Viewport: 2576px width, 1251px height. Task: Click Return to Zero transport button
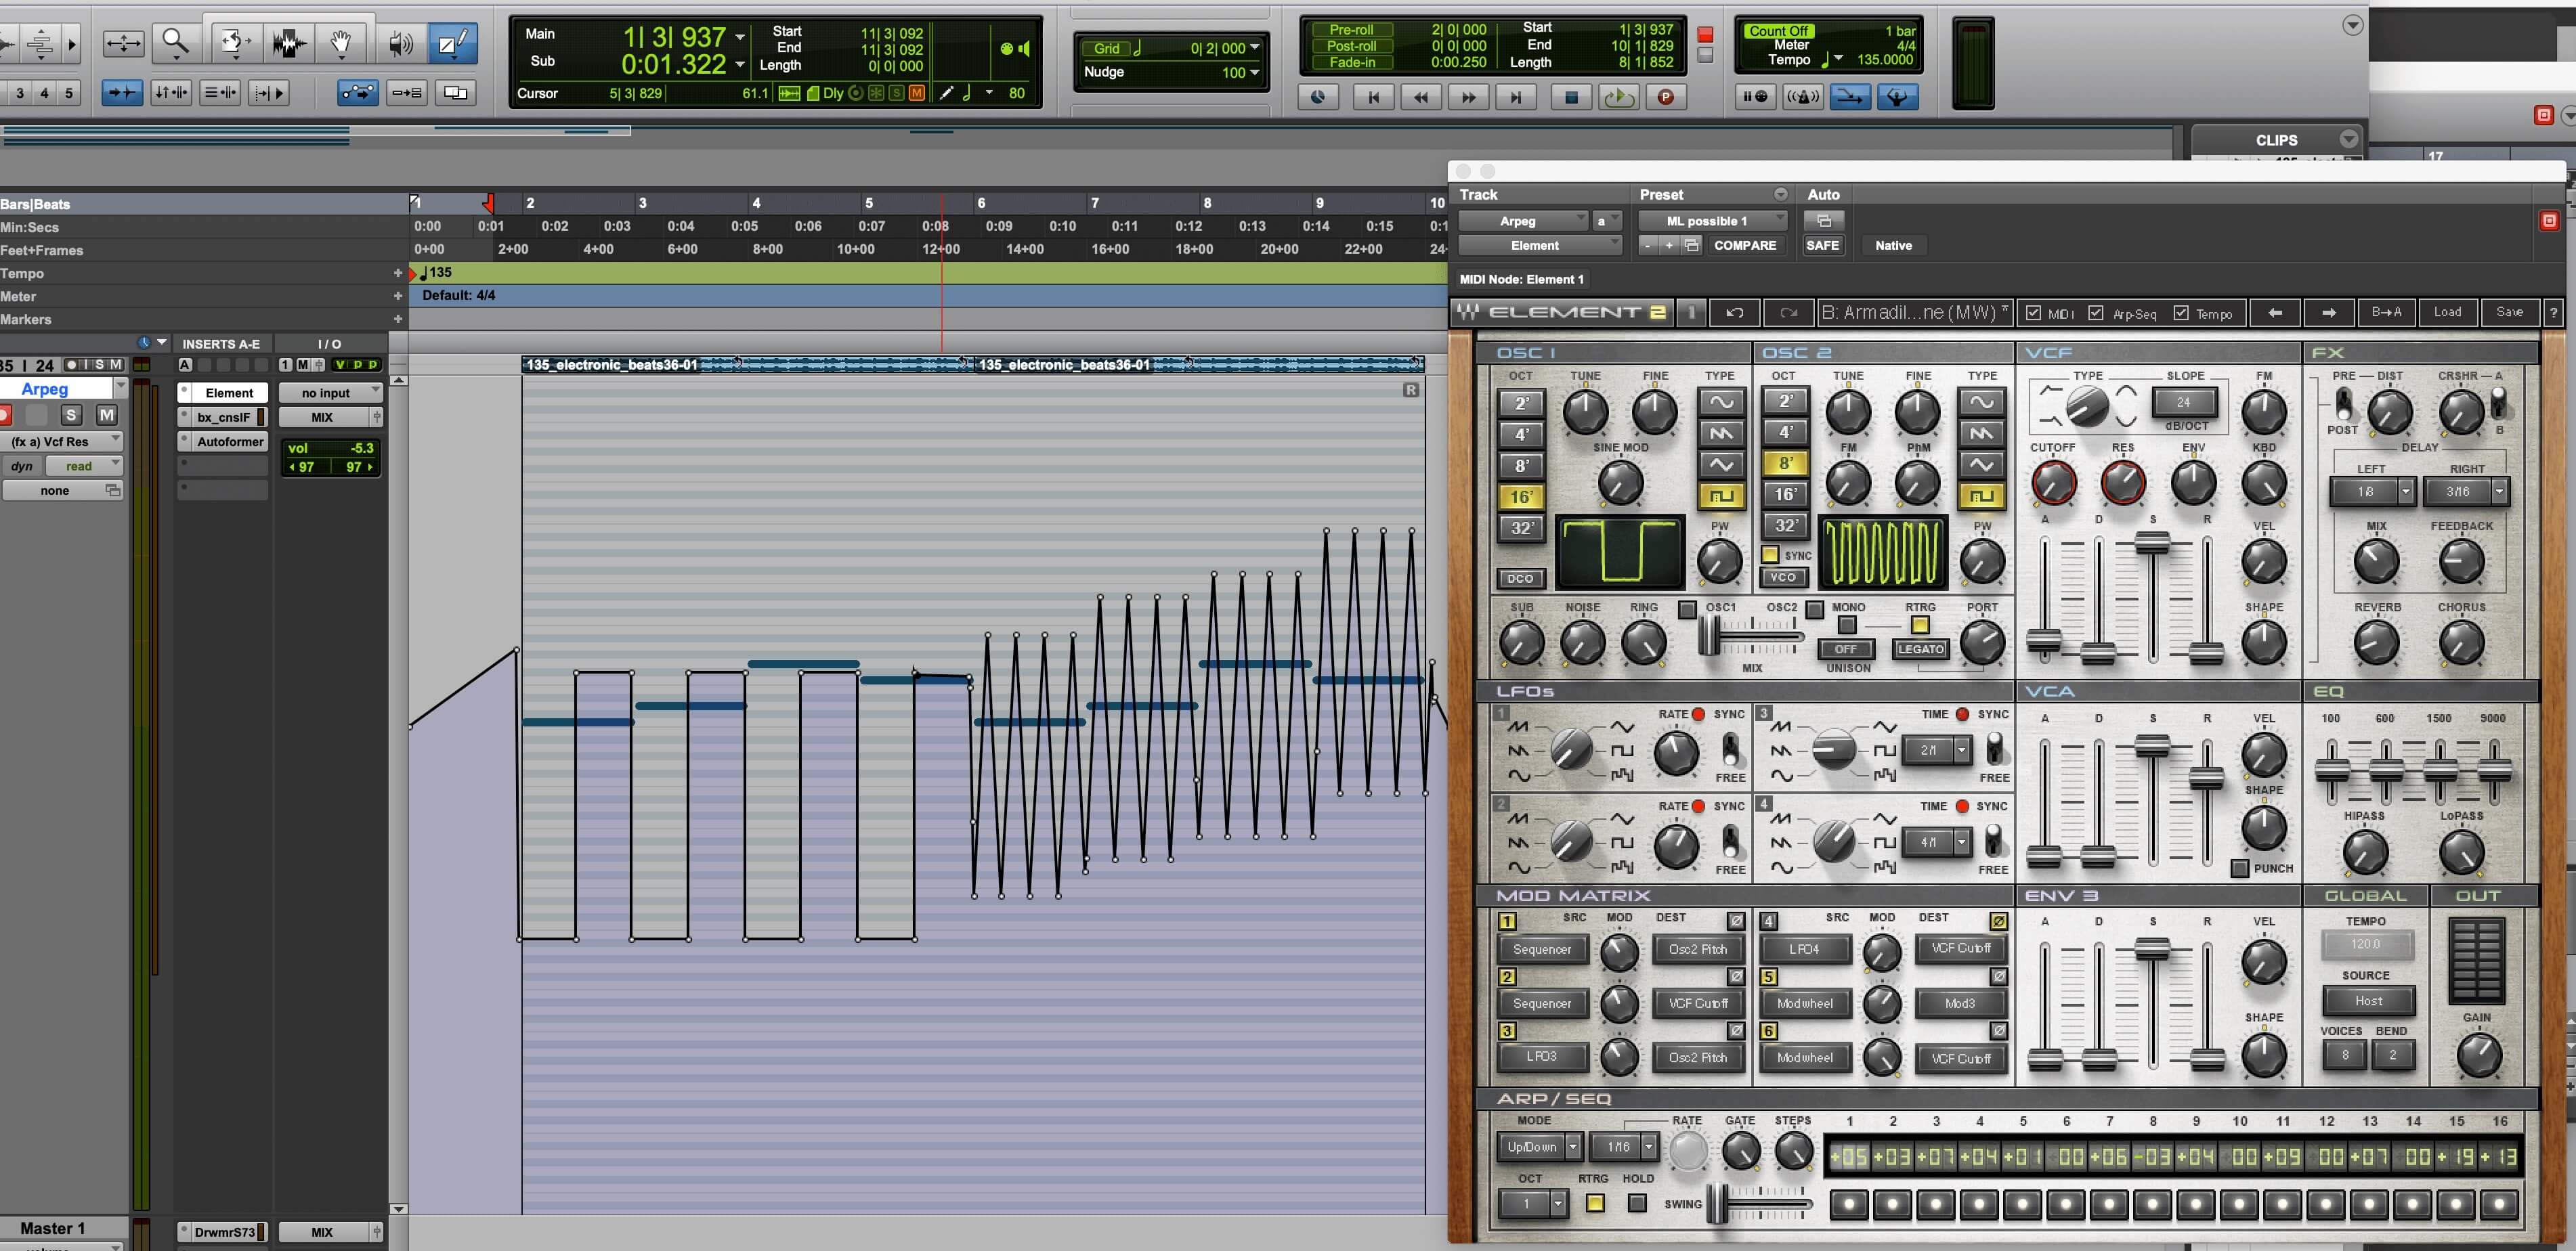[x=1373, y=97]
